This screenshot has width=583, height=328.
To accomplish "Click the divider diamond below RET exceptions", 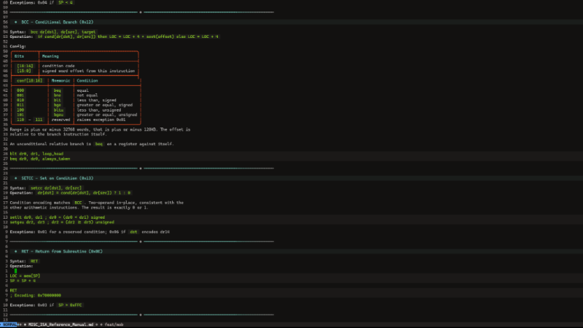I will click(141, 315).
